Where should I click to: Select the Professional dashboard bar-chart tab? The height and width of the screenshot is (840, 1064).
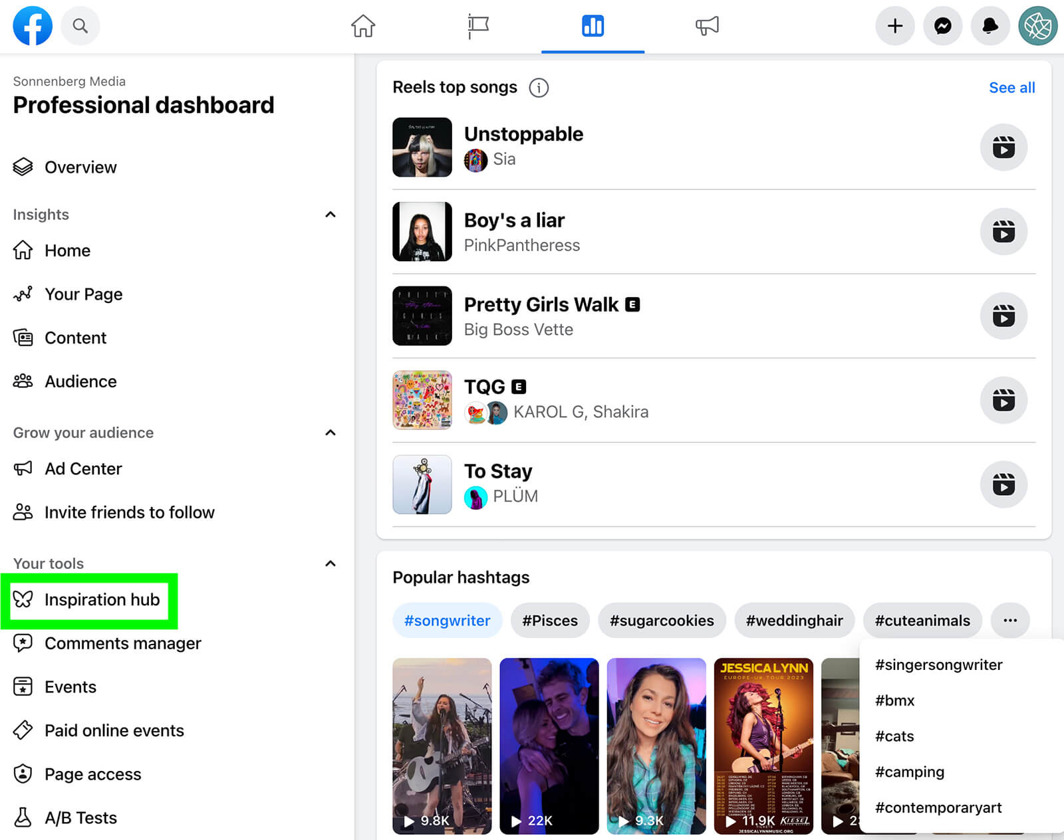(x=593, y=26)
